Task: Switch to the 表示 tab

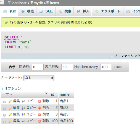Action: click(9, 11)
